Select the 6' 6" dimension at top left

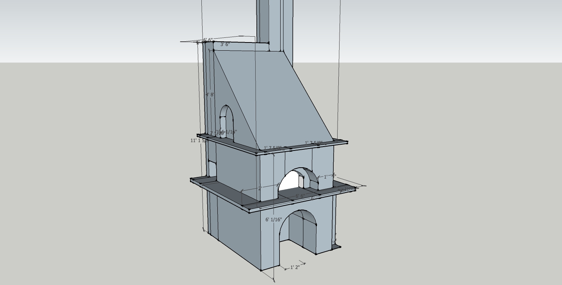209,39
